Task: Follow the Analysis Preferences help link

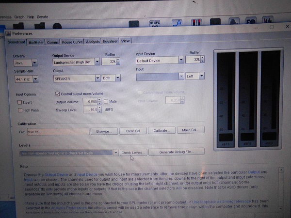Action: coord(69,208)
